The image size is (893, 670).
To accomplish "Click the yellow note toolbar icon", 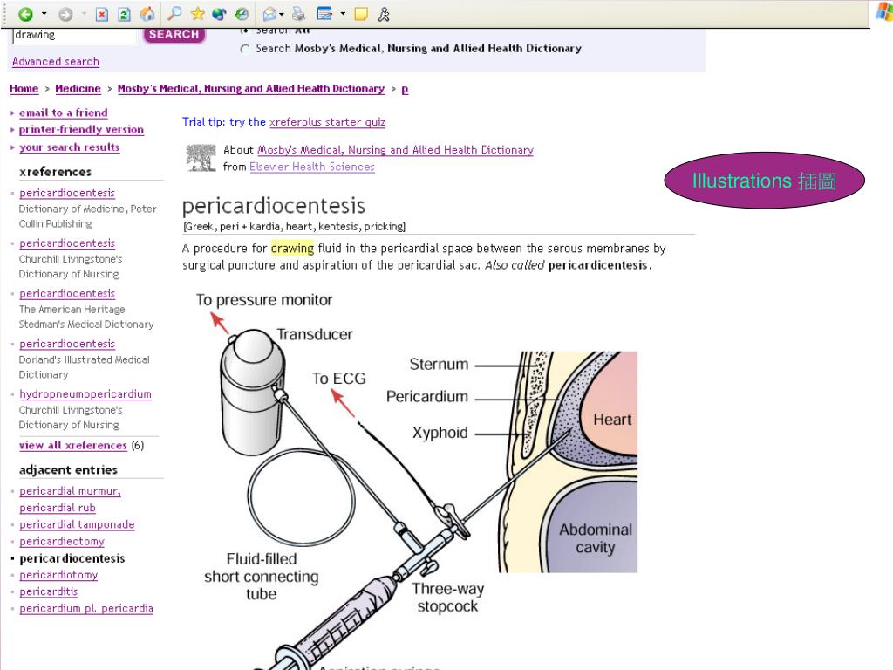I will pyautogui.click(x=361, y=14).
